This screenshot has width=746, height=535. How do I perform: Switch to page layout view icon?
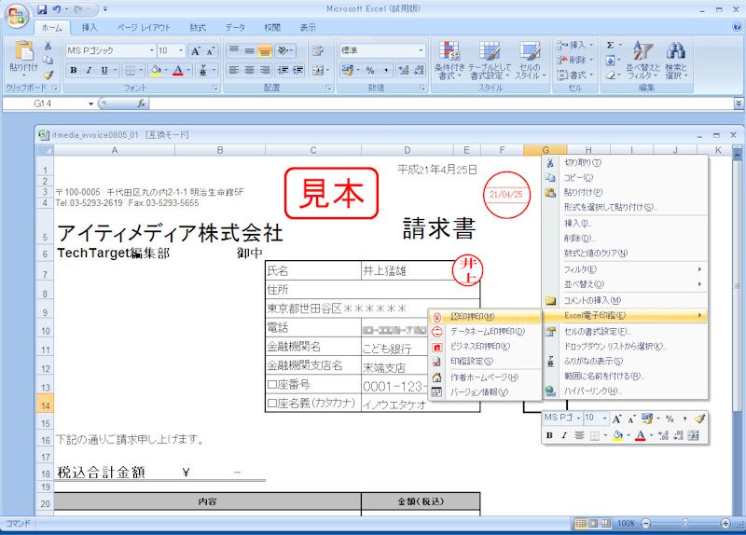coord(593,523)
